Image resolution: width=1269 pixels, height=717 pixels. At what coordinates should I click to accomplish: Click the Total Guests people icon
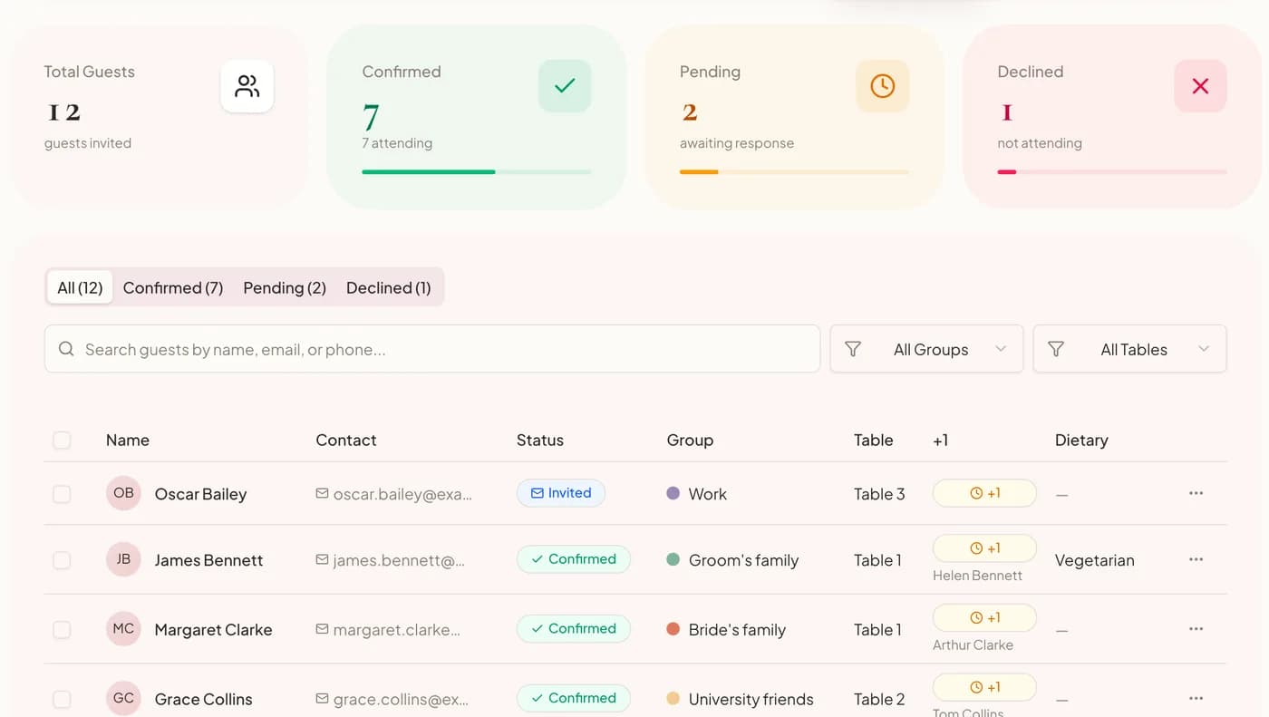pos(247,86)
